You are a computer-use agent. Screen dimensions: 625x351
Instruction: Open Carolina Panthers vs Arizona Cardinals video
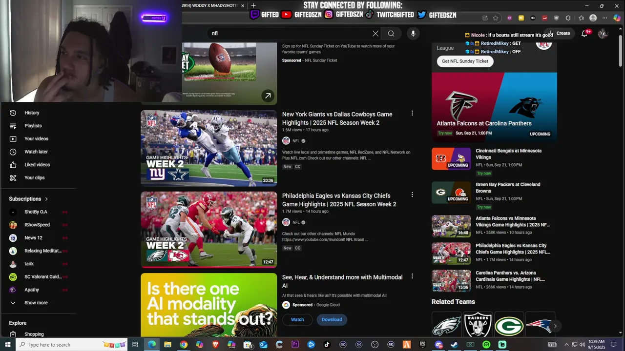tap(494, 280)
